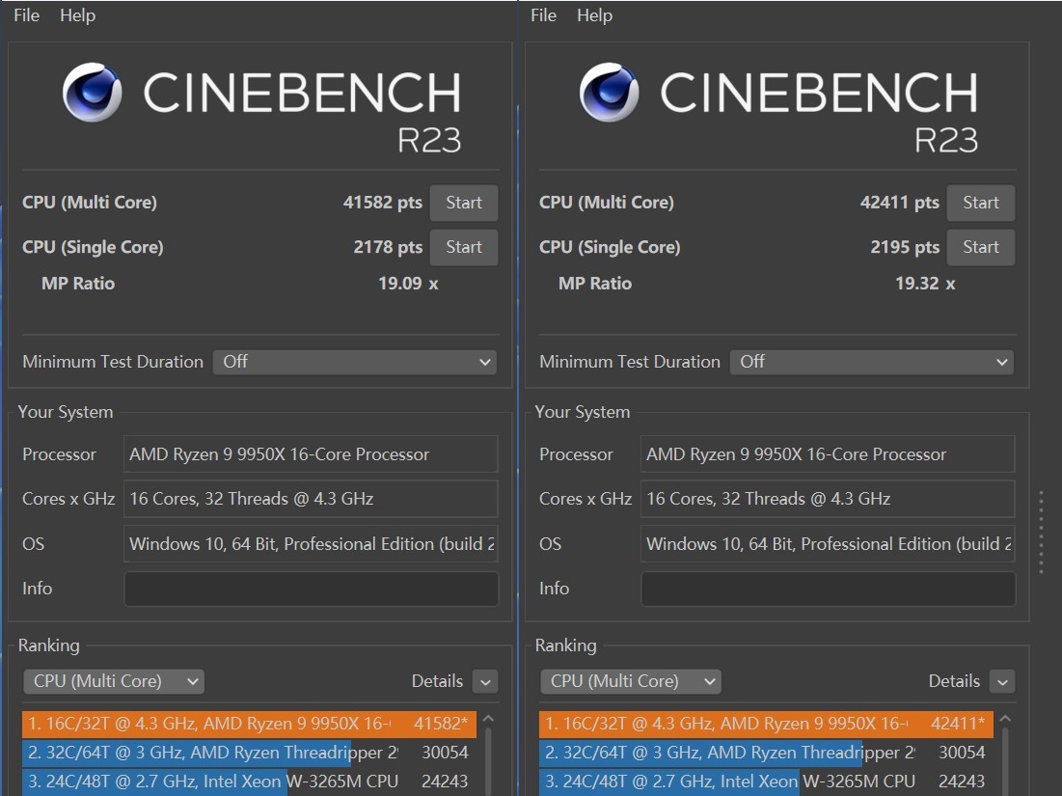Viewport: 1062px width, 796px height.
Task: Click the Cinebench logo sphere in right window
Action: [610, 93]
